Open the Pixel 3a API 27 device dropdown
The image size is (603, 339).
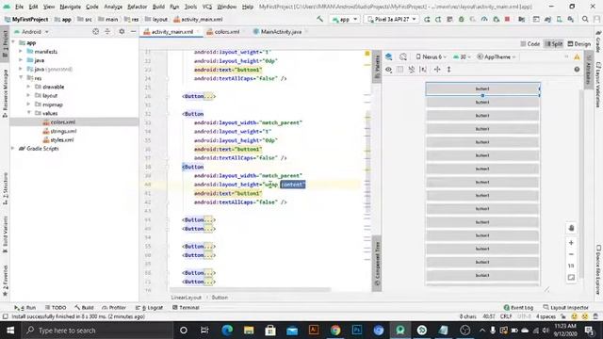coord(391,19)
